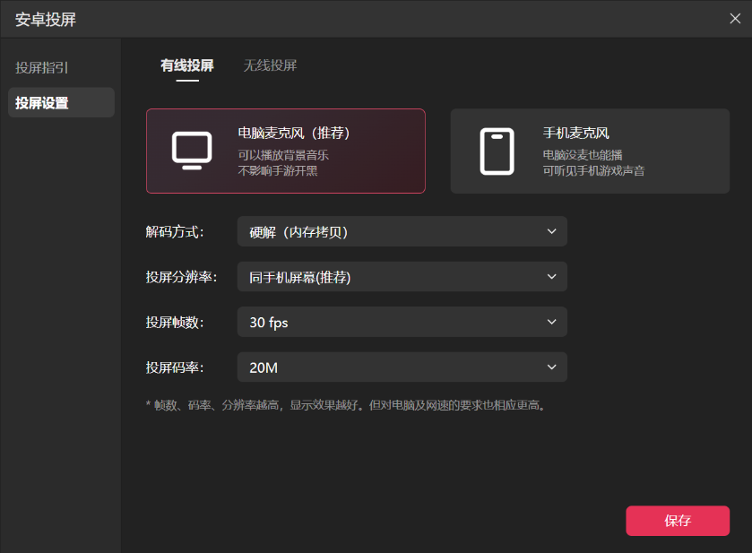
Task: Click the hint text about 帧数、码率、分辨率
Action: 346,405
